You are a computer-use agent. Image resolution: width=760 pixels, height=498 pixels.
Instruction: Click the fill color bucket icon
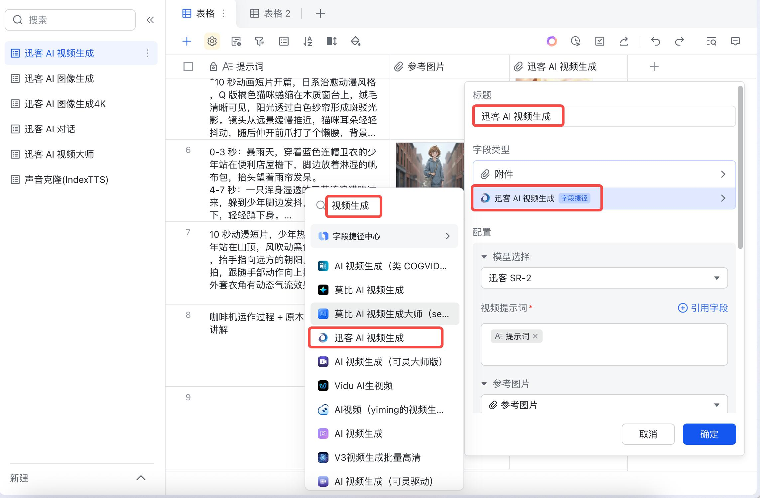coord(355,41)
